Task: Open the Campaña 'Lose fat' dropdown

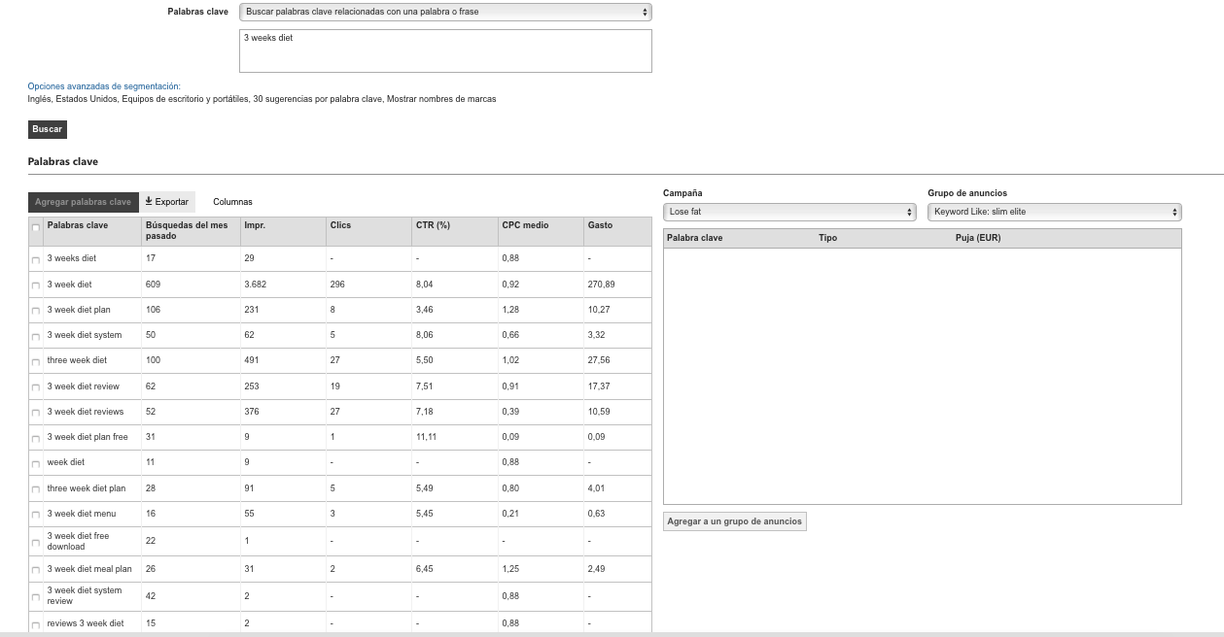Action: tap(789, 212)
